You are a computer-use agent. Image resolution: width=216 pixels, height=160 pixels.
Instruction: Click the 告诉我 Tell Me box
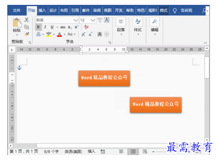click(x=186, y=10)
